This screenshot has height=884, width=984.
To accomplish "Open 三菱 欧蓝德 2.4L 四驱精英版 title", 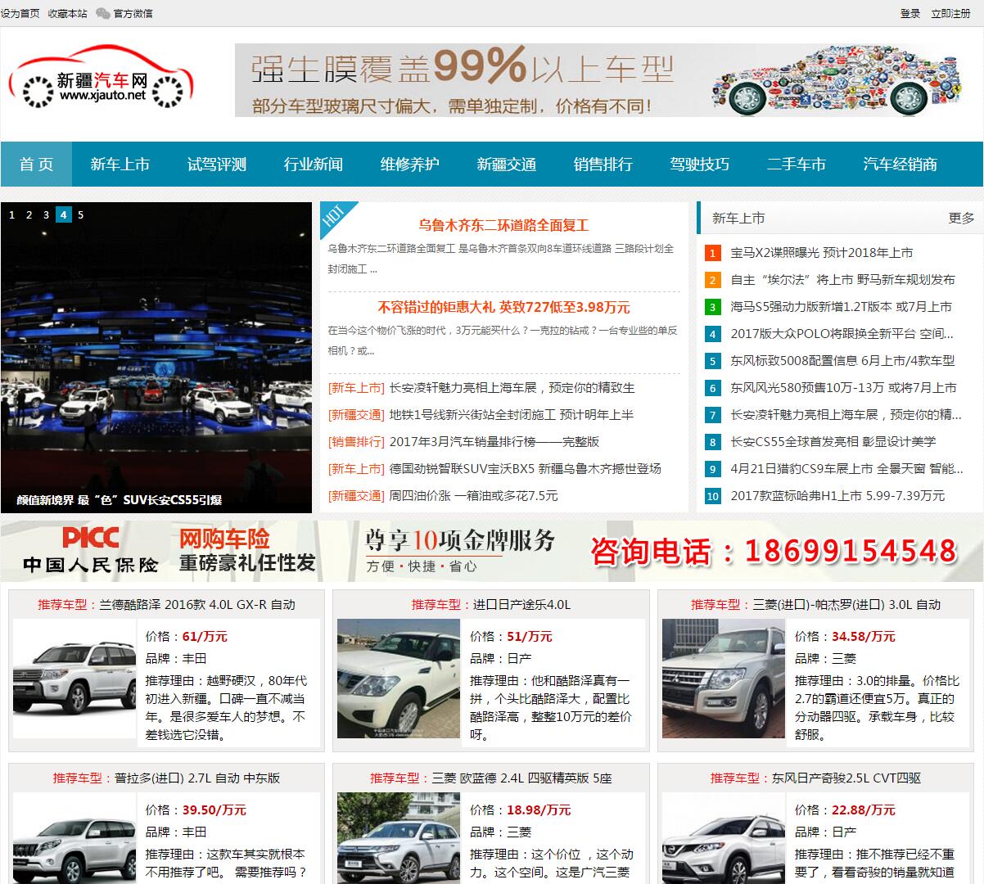I will [521, 778].
